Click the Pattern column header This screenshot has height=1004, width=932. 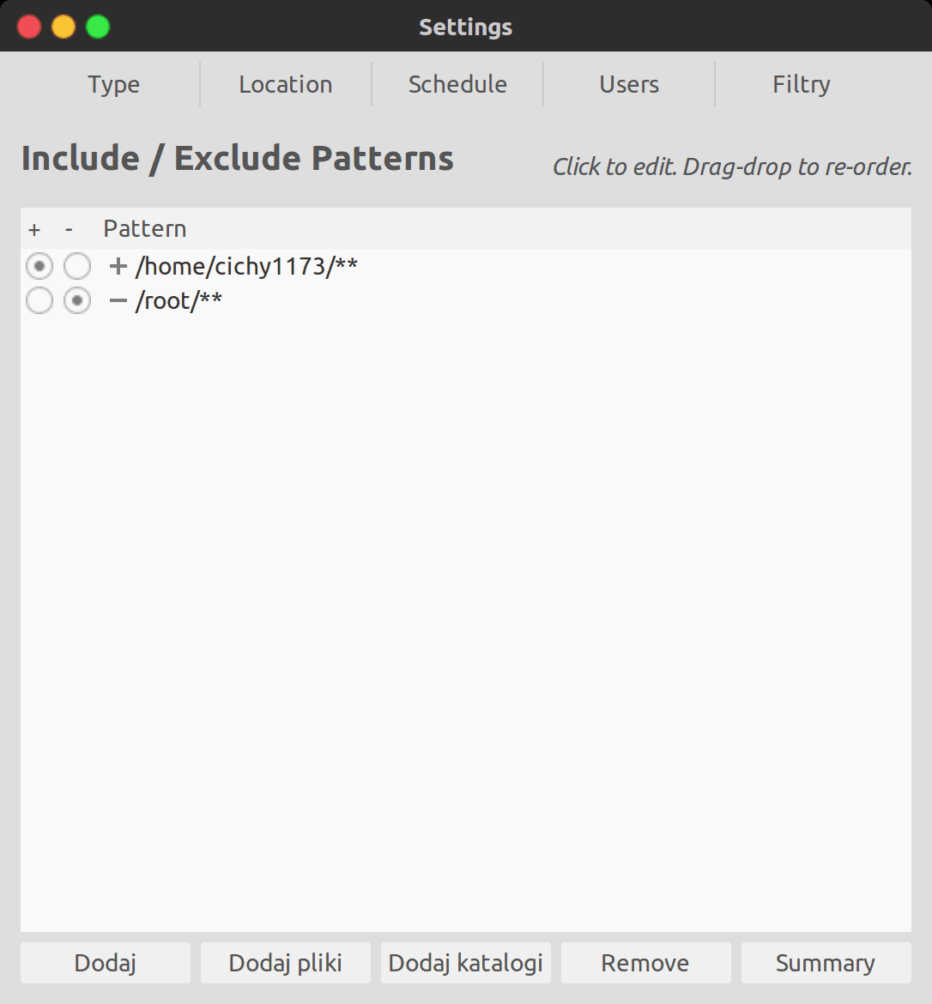(x=145, y=228)
